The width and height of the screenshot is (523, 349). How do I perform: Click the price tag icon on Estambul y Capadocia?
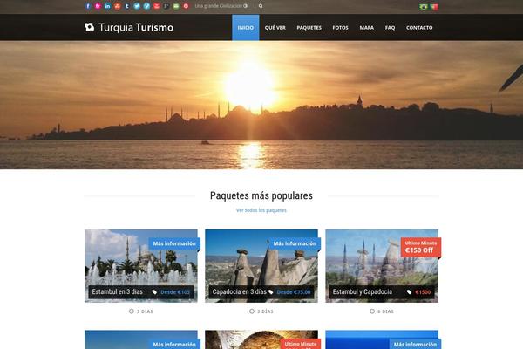tap(410, 292)
